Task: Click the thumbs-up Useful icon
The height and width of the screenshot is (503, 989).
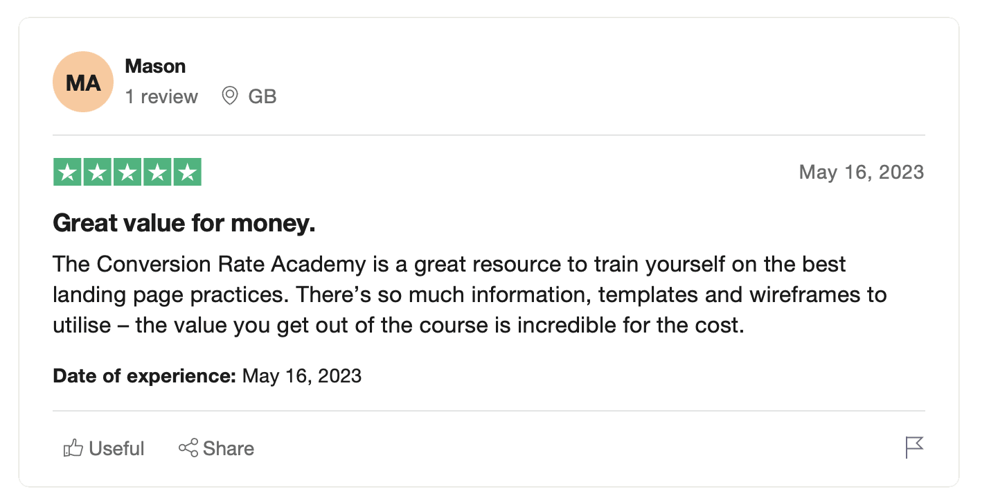Action: click(x=72, y=449)
